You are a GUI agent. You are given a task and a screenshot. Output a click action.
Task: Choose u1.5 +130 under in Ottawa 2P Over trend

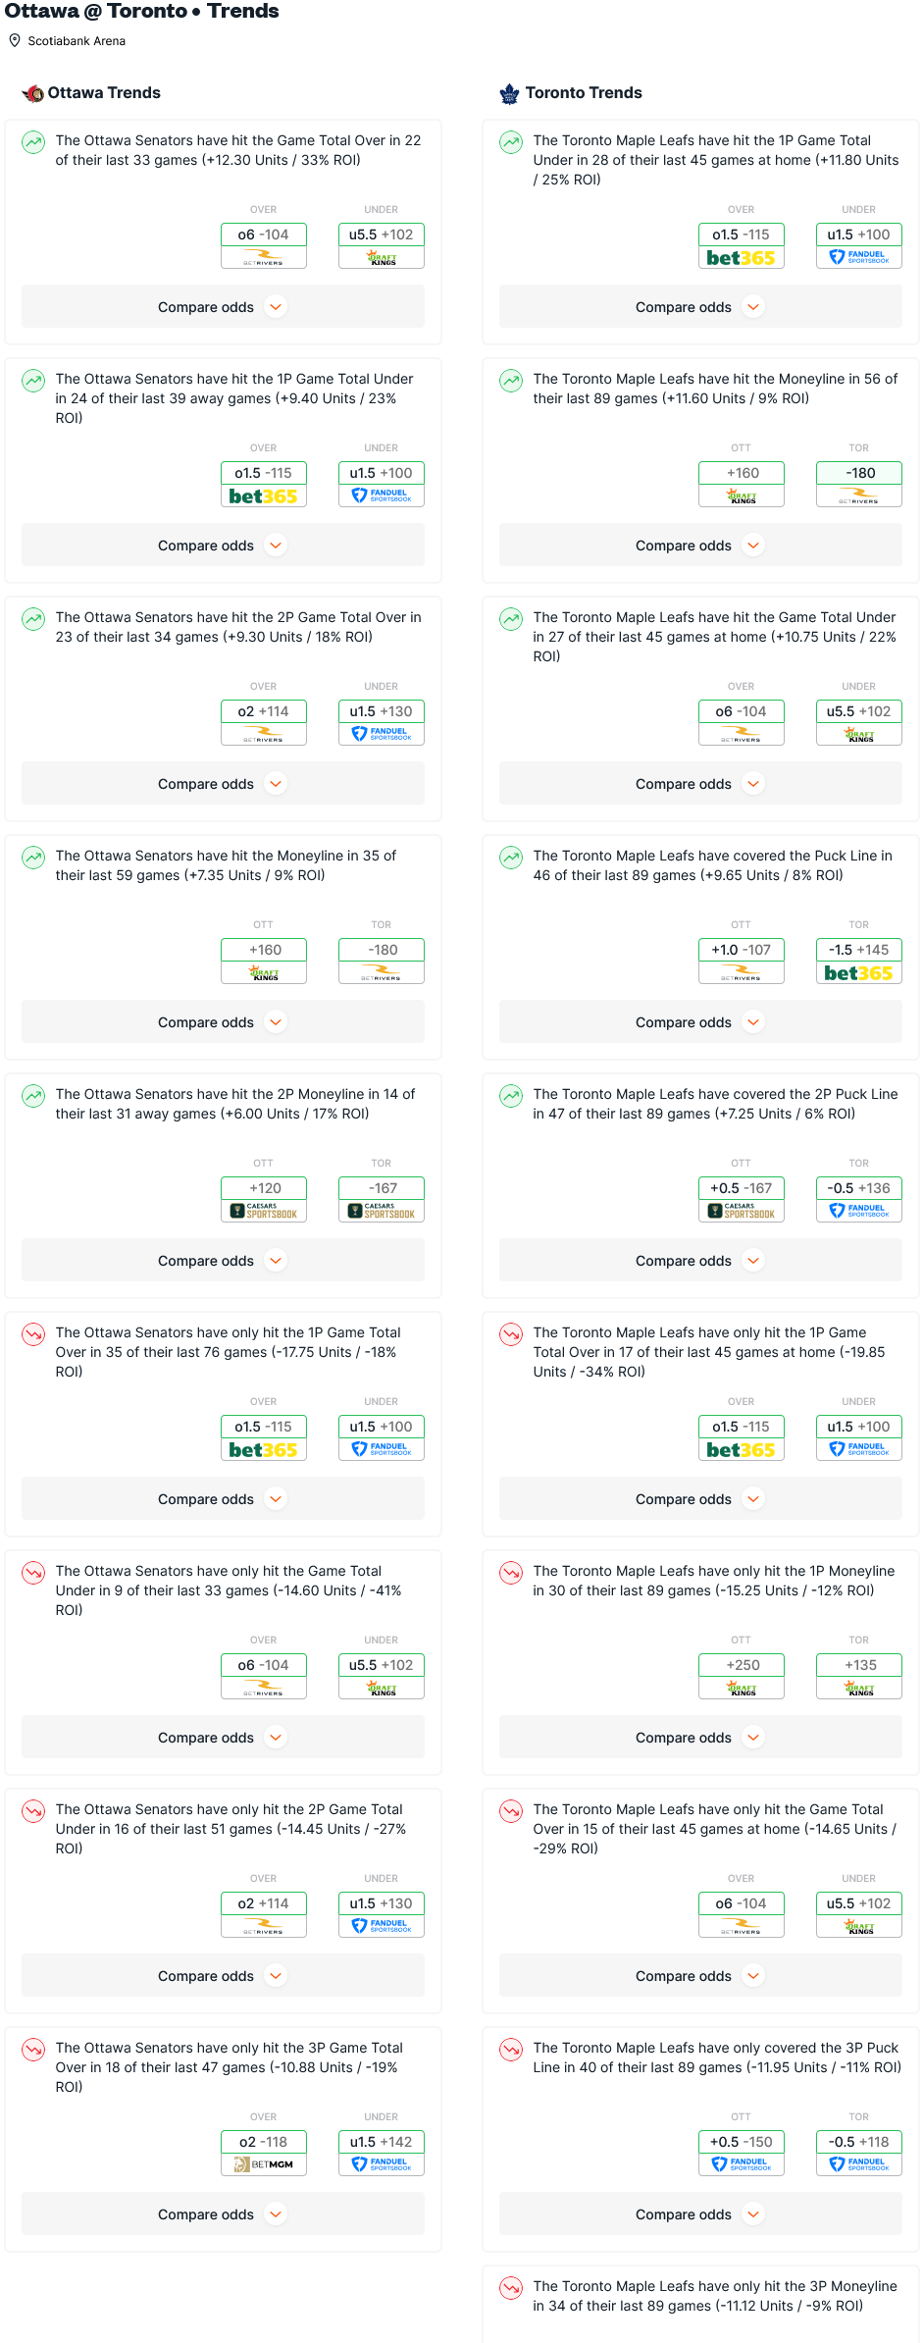(x=382, y=712)
